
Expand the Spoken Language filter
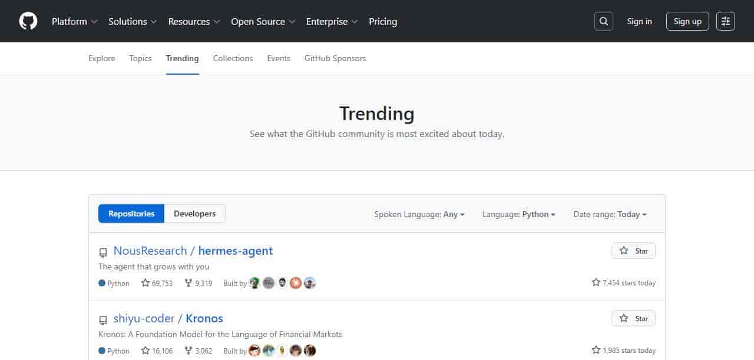pos(419,214)
